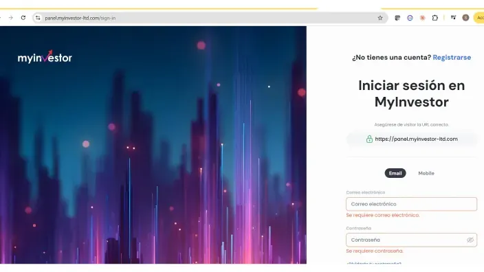Click the address bar URL text
This screenshot has height=272, width=484.
point(80,18)
